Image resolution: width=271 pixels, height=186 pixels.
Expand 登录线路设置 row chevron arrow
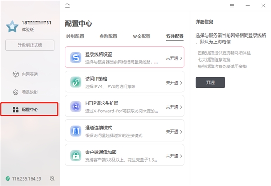tap(181, 58)
